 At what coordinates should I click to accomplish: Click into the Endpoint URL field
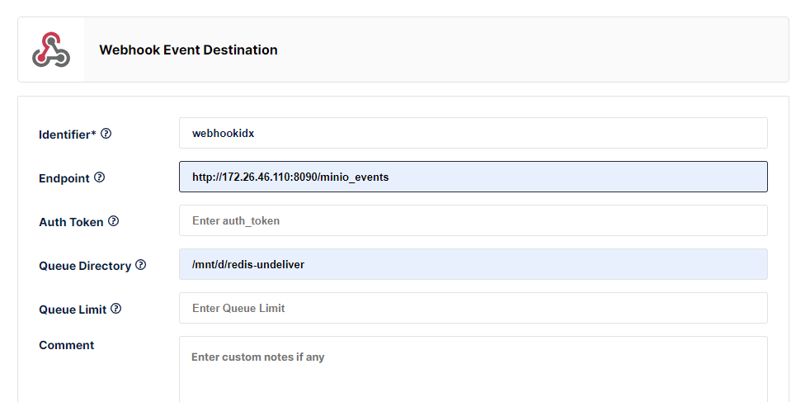point(473,177)
